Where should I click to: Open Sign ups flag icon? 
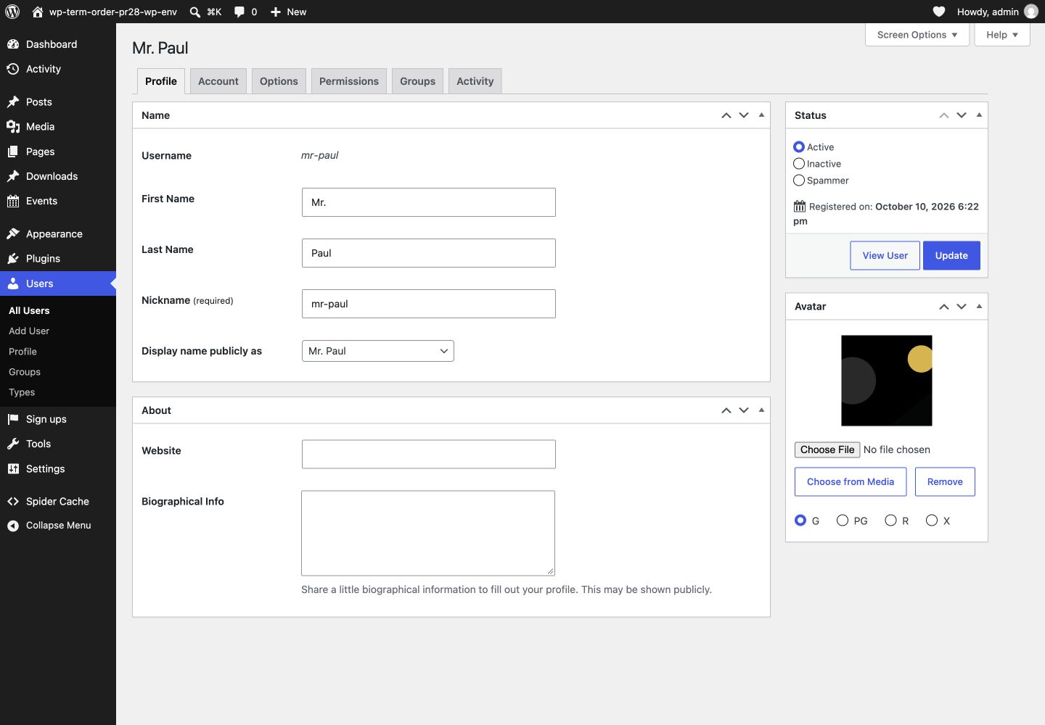click(x=13, y=419)
